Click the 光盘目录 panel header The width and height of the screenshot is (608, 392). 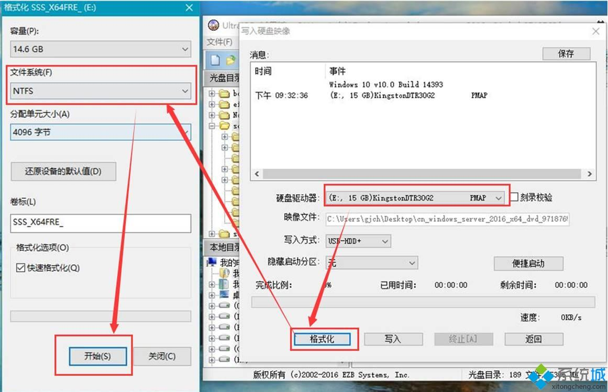pos(222,79)
